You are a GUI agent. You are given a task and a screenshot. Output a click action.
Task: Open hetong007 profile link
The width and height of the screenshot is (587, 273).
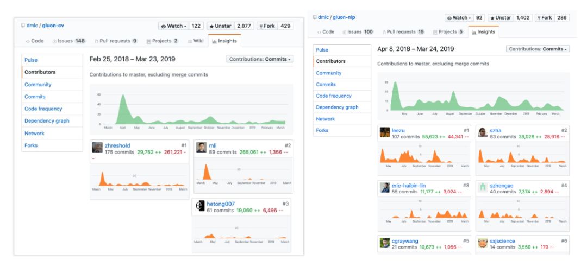pyautogui.click(x=221, y=204)
